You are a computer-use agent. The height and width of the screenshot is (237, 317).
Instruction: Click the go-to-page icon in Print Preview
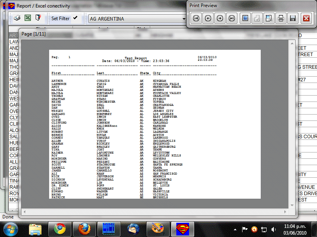point(245,18)
